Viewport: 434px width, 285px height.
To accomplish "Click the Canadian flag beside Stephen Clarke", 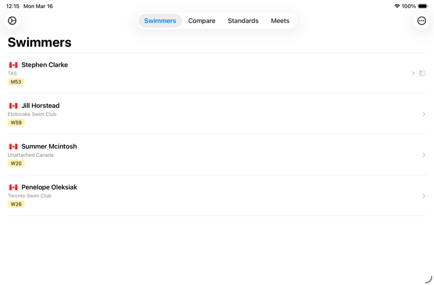I will click(14, 65).
